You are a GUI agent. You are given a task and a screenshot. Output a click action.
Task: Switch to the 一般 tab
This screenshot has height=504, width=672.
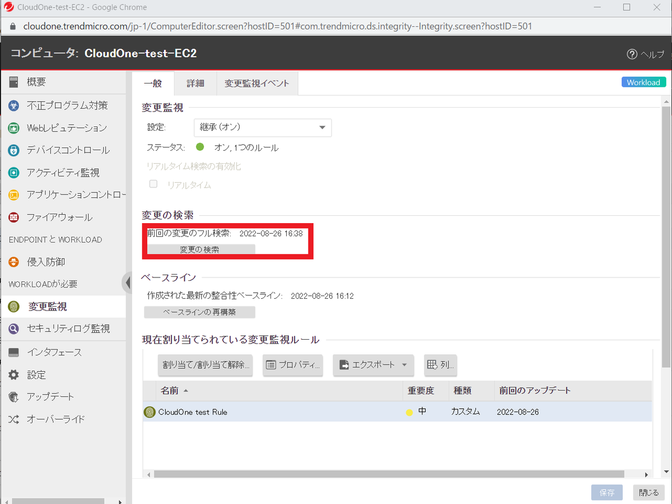(x=153, y=83)
